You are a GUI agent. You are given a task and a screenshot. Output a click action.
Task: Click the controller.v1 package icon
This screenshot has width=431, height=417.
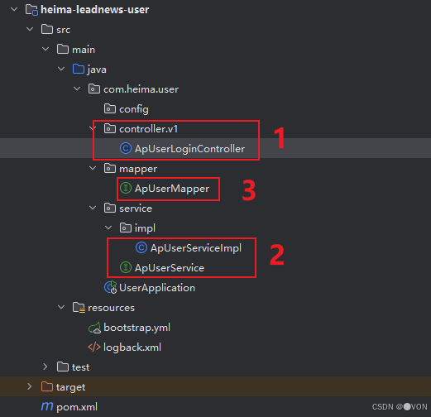click(110, 129)
